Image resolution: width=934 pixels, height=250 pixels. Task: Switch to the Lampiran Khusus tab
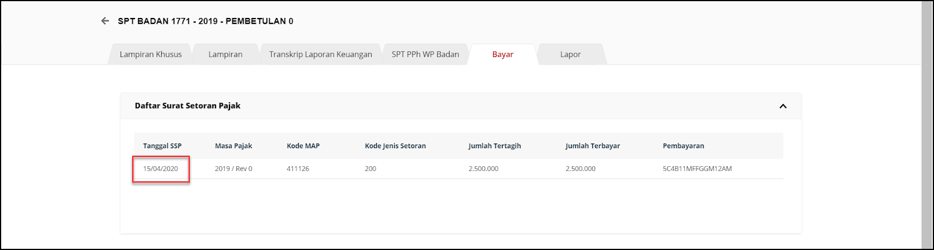[x=151, y=54]
